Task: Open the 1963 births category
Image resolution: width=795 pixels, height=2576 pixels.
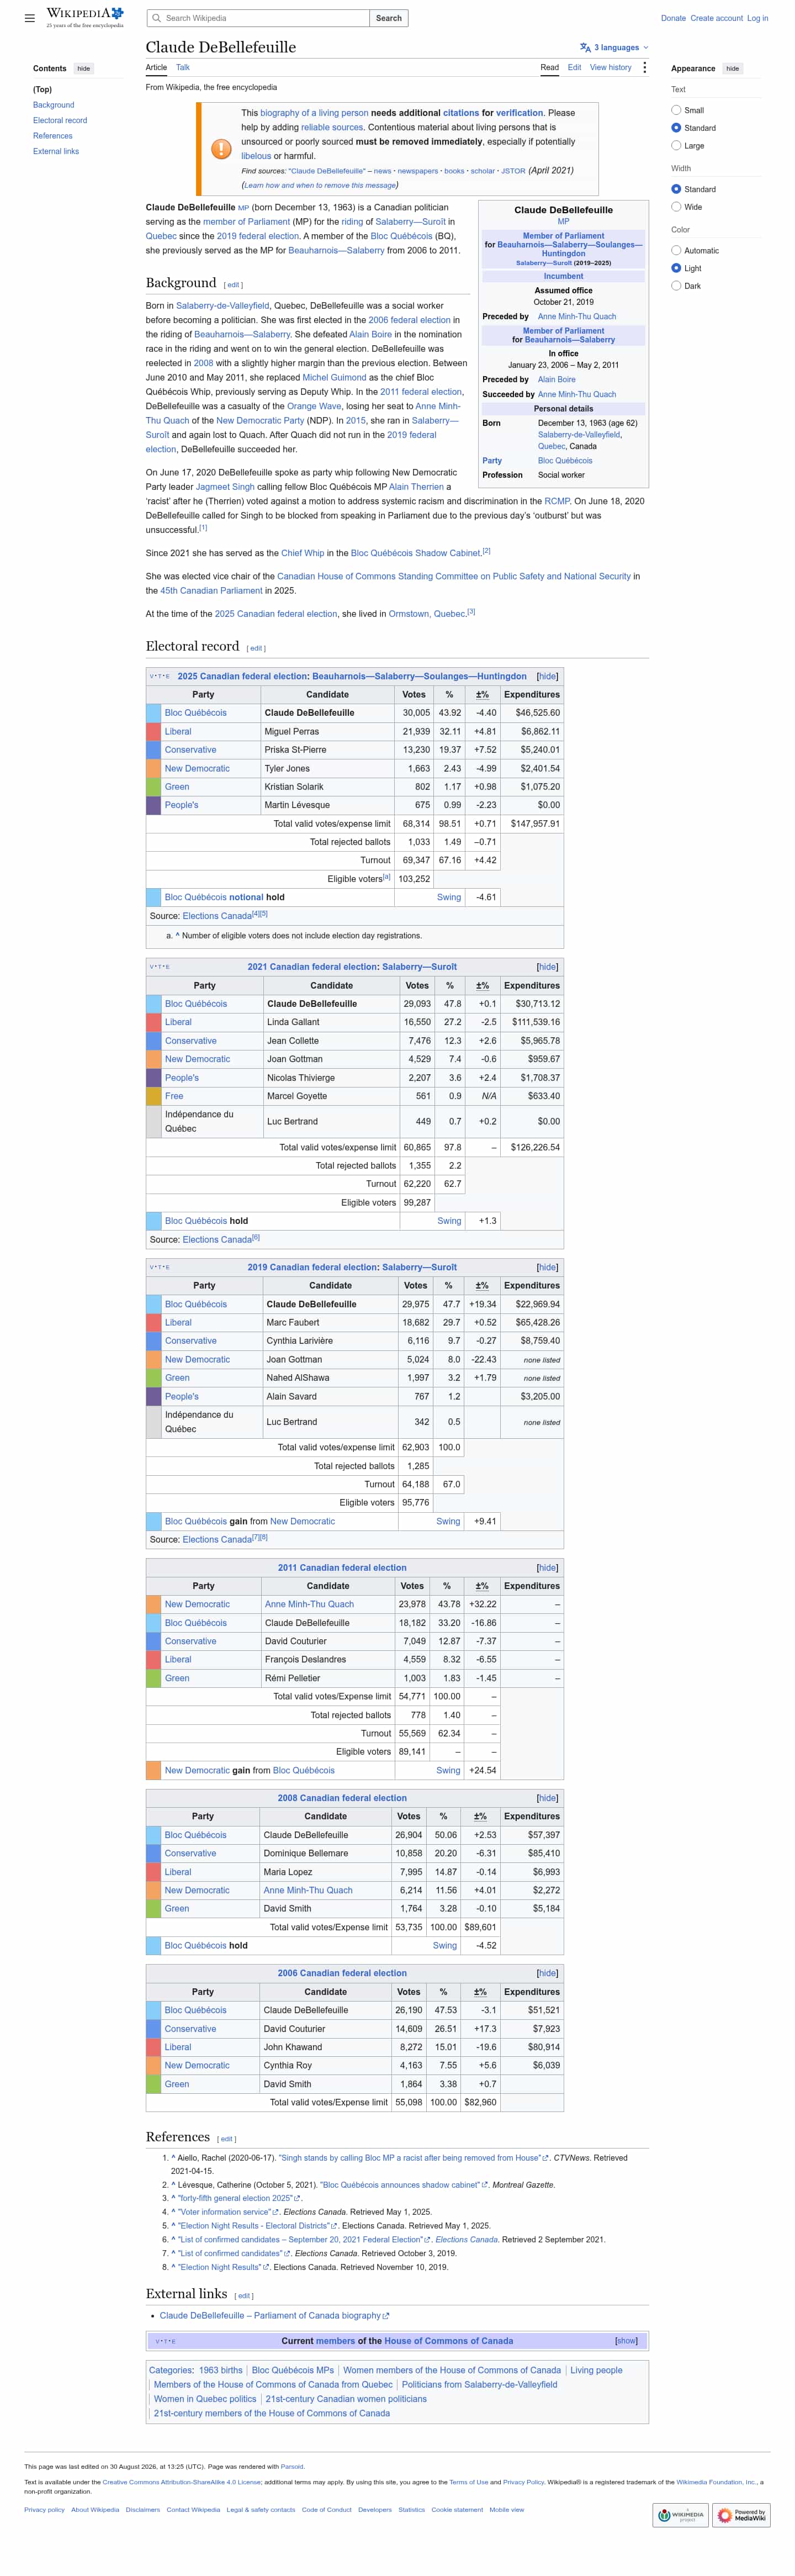Action: pyautogui.click(x=220, y=2370)
